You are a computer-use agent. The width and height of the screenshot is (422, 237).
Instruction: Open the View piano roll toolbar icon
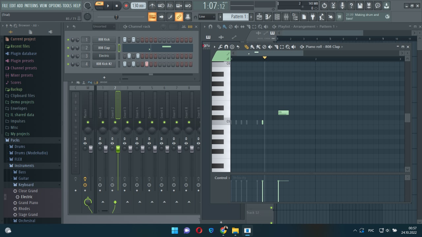point(268,17)
